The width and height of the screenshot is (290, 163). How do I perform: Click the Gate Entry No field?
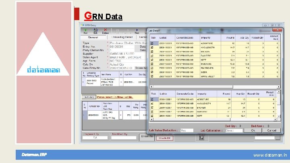tap(121, 68)
